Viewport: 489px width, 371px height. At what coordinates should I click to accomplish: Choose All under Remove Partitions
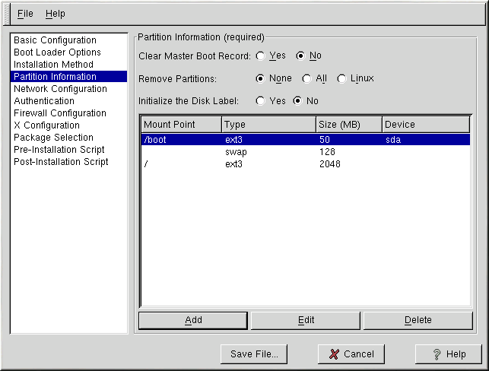click(x=306, y=78)
